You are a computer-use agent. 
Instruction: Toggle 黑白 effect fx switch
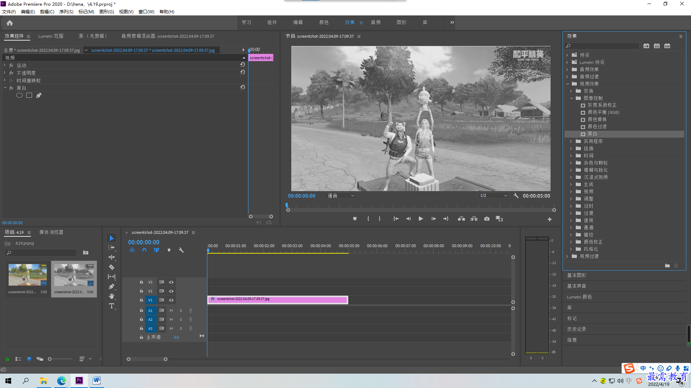coord(11,88)
